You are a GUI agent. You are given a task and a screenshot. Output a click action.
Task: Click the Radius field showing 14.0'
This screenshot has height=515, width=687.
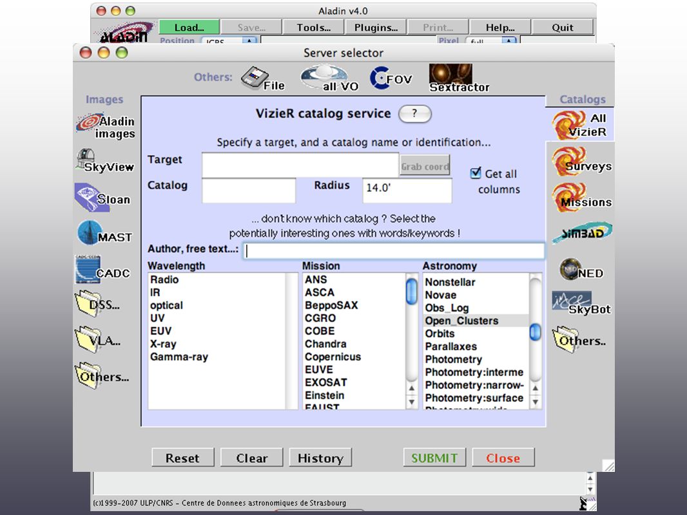pyautogui.click(x=407, y=191)
